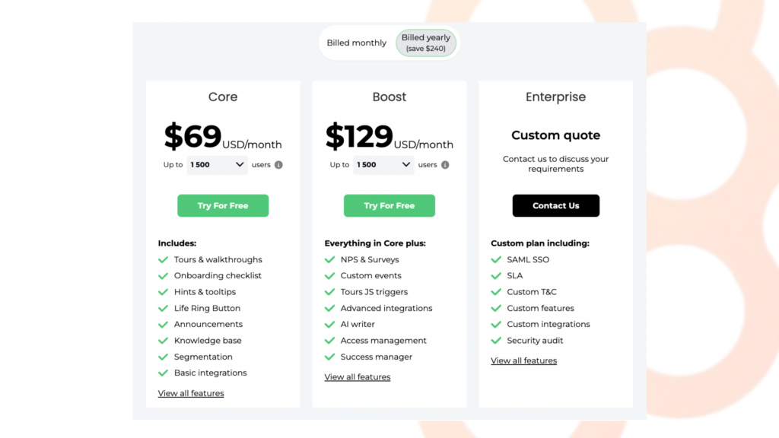Click the checkmark beside Segmentation
779x438 pixels.
click(163, 357)
